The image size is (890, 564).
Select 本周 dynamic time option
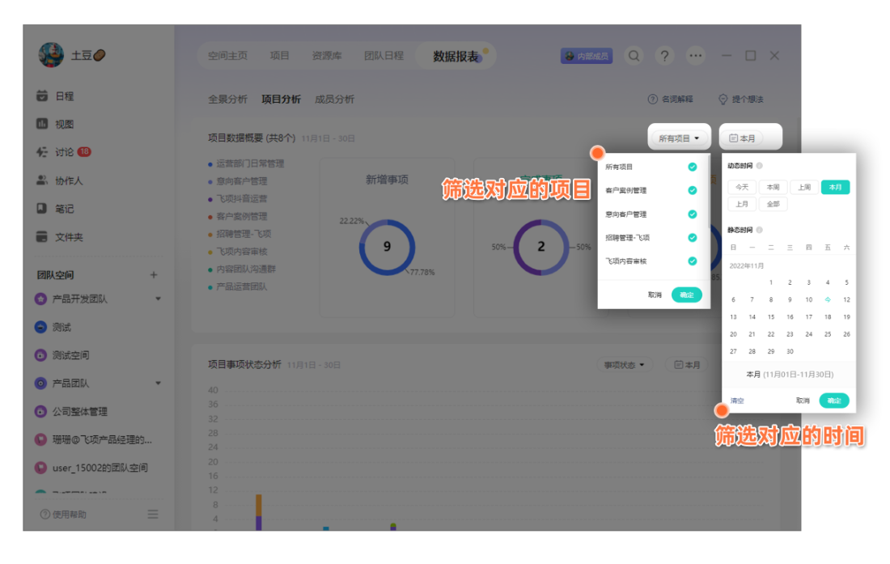pos(773,187)
